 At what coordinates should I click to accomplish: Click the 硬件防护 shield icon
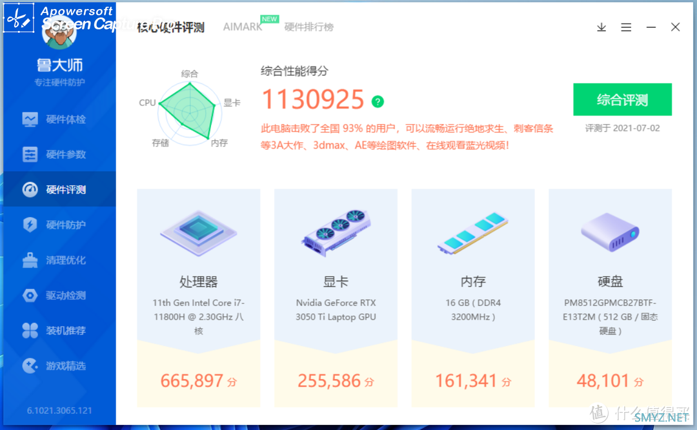(x=30, y=225)
